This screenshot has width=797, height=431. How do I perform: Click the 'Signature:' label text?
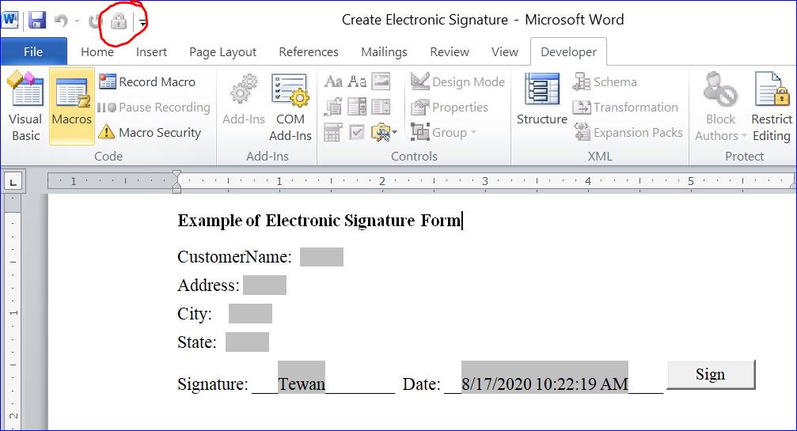(213, 384)
